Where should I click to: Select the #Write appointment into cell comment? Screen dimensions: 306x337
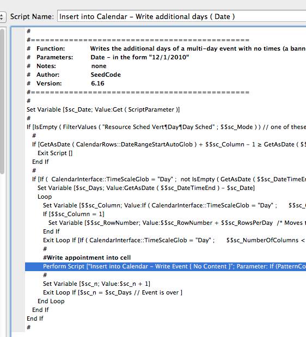(x=87, y=258)
